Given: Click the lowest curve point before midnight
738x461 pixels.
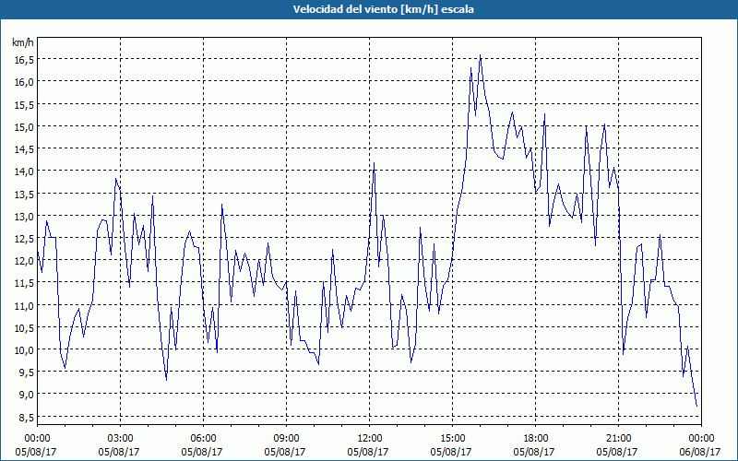Looking at the screenshot, I should tap(696, 406).
